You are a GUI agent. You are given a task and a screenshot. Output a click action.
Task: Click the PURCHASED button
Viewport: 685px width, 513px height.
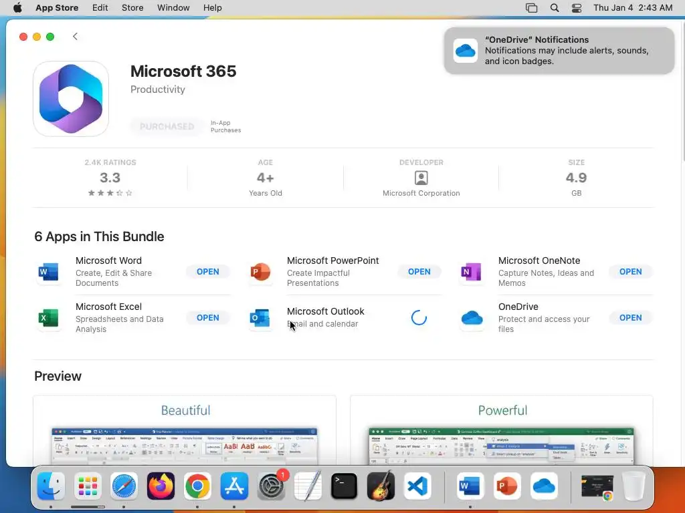click(x=167, y=126)
